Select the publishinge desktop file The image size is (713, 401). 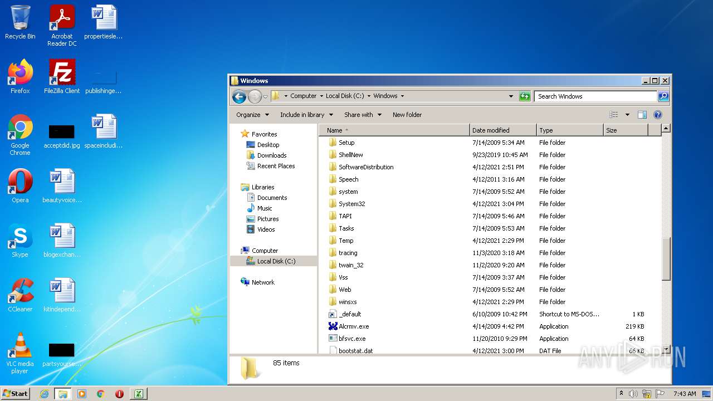[104, 81]
